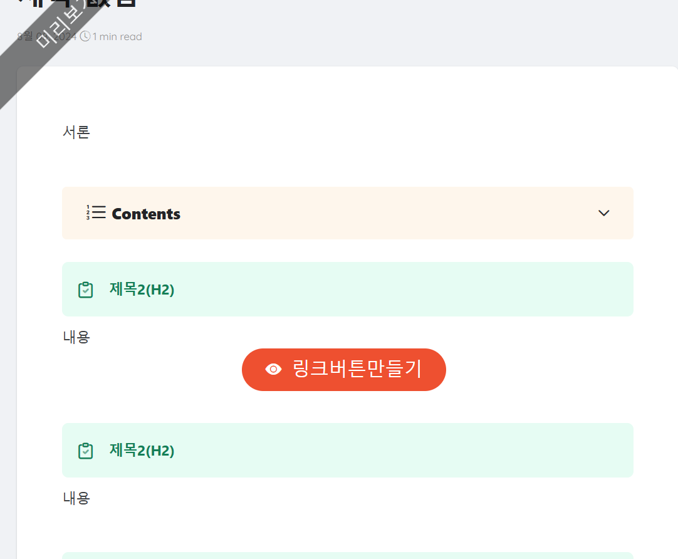Toggle visibility with the eye icon on 링크버튼만들기
The image size is (678, 559).
[273, 369]
